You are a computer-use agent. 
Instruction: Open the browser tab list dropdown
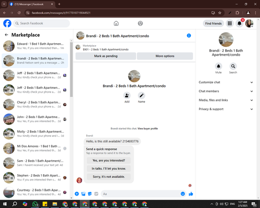(x=4, y=4)
